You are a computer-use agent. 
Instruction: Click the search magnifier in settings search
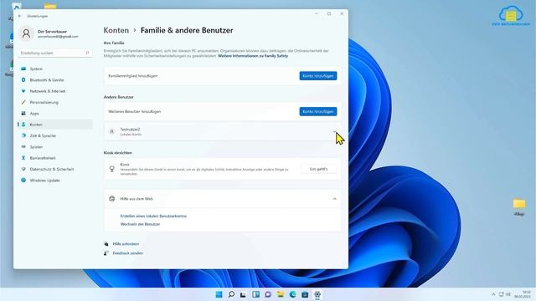(x=87, y=53)
